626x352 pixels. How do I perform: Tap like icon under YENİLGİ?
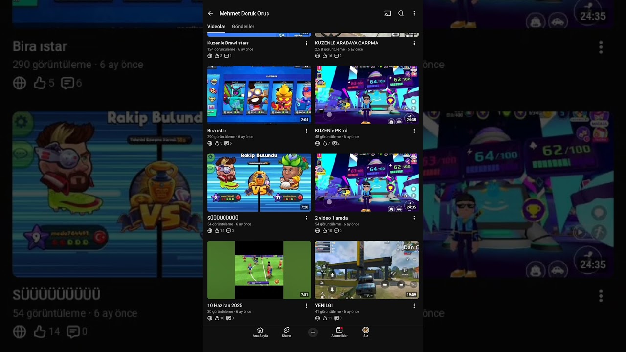pos(324,318)
